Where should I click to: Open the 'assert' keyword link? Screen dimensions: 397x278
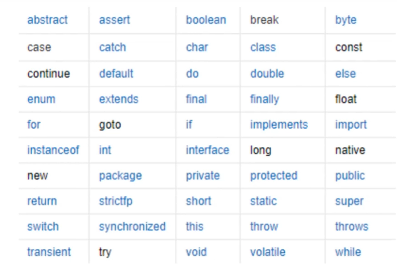pyautogui.click(x=114, y=20)
